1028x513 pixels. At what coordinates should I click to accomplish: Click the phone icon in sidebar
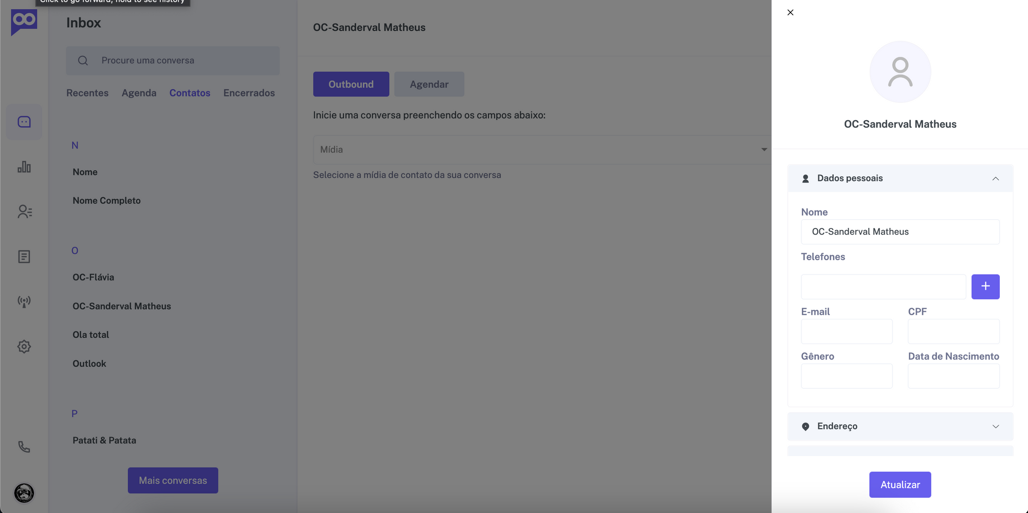[24, 447]
